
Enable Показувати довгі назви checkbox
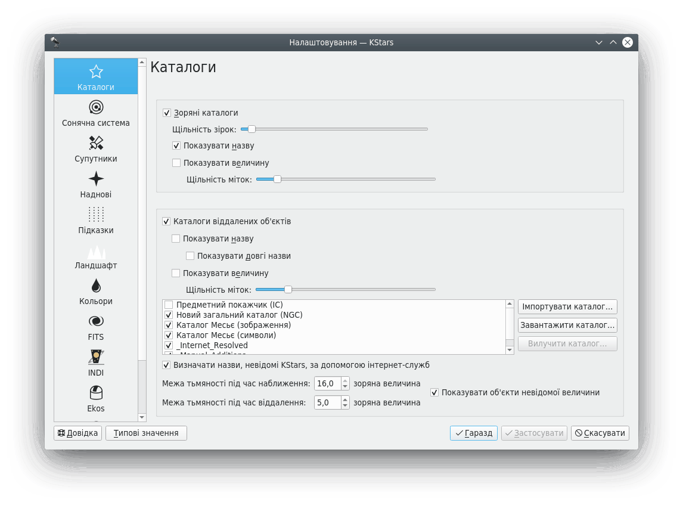[190, 256]
